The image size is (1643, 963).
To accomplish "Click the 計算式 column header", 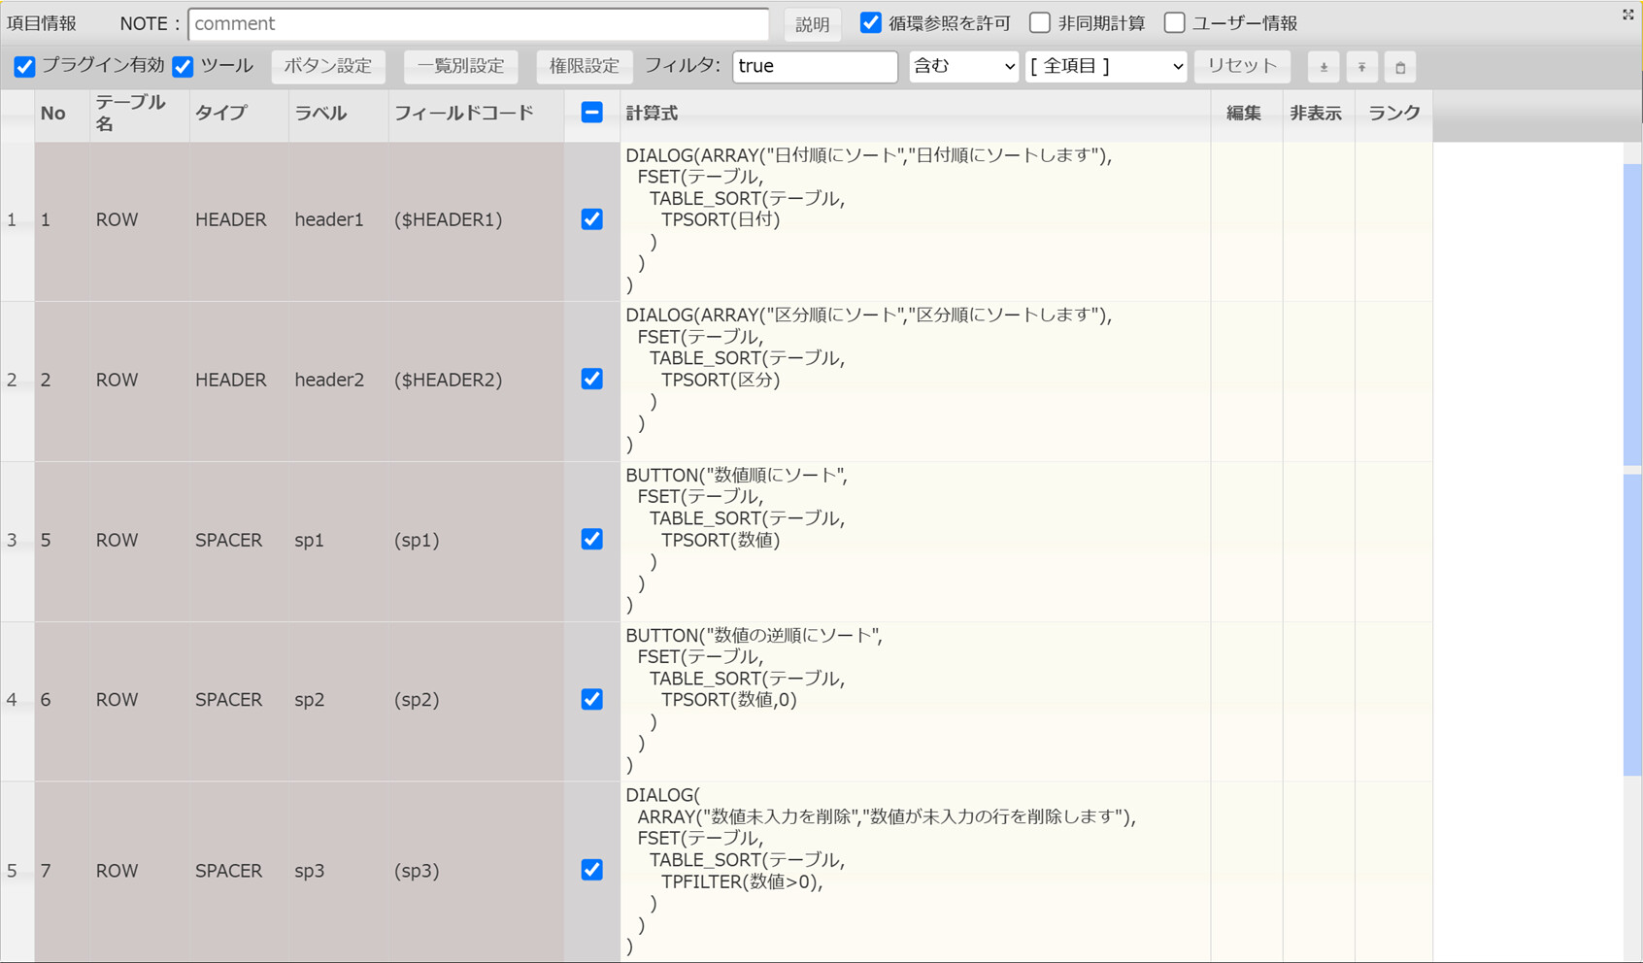I will pyautogui.click(x=652, y=114).
